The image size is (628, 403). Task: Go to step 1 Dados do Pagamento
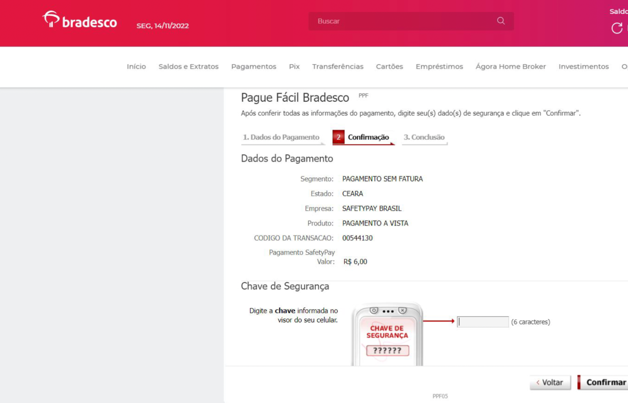click(x=281, y=137)
